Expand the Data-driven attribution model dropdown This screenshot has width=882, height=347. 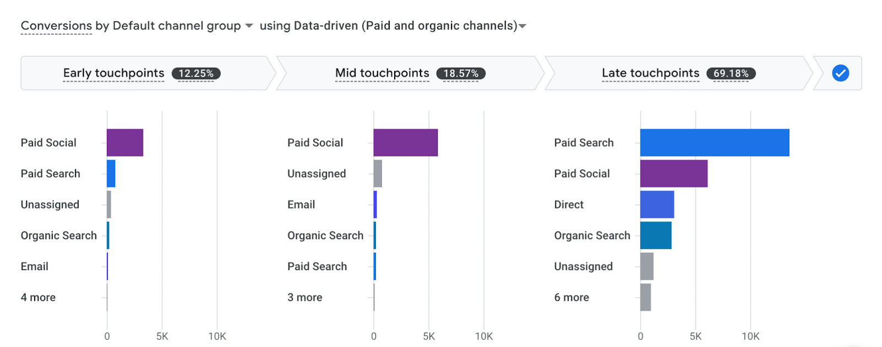(x=523, y=26)
